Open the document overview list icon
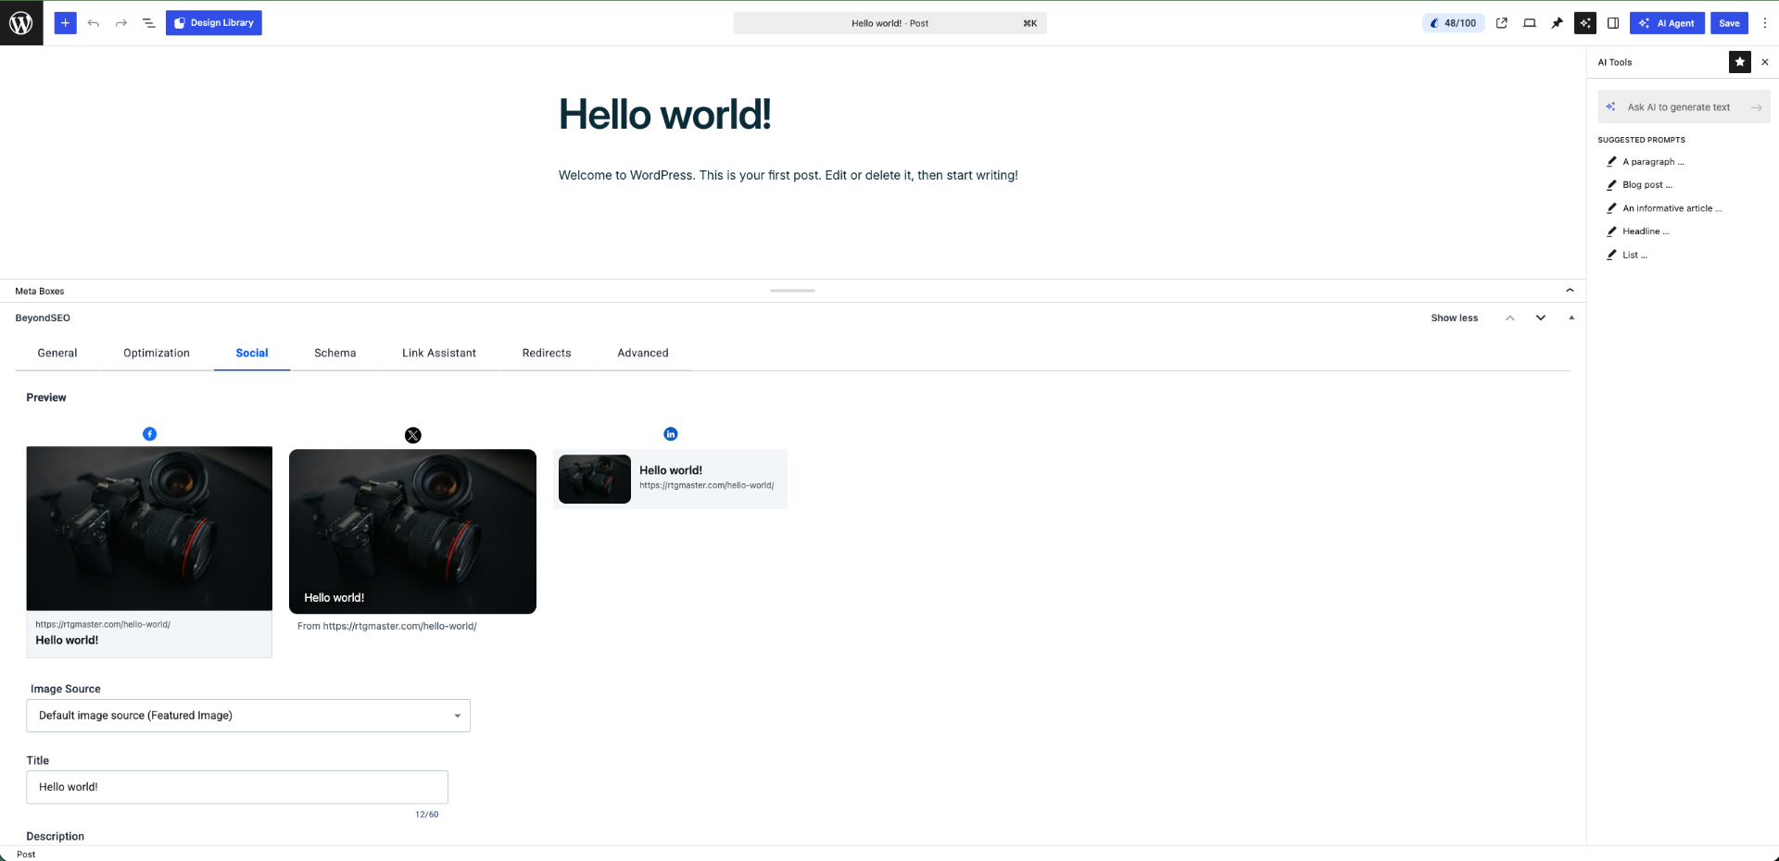Viewport: 1779px width, 861px height. (x=148, y=23)
